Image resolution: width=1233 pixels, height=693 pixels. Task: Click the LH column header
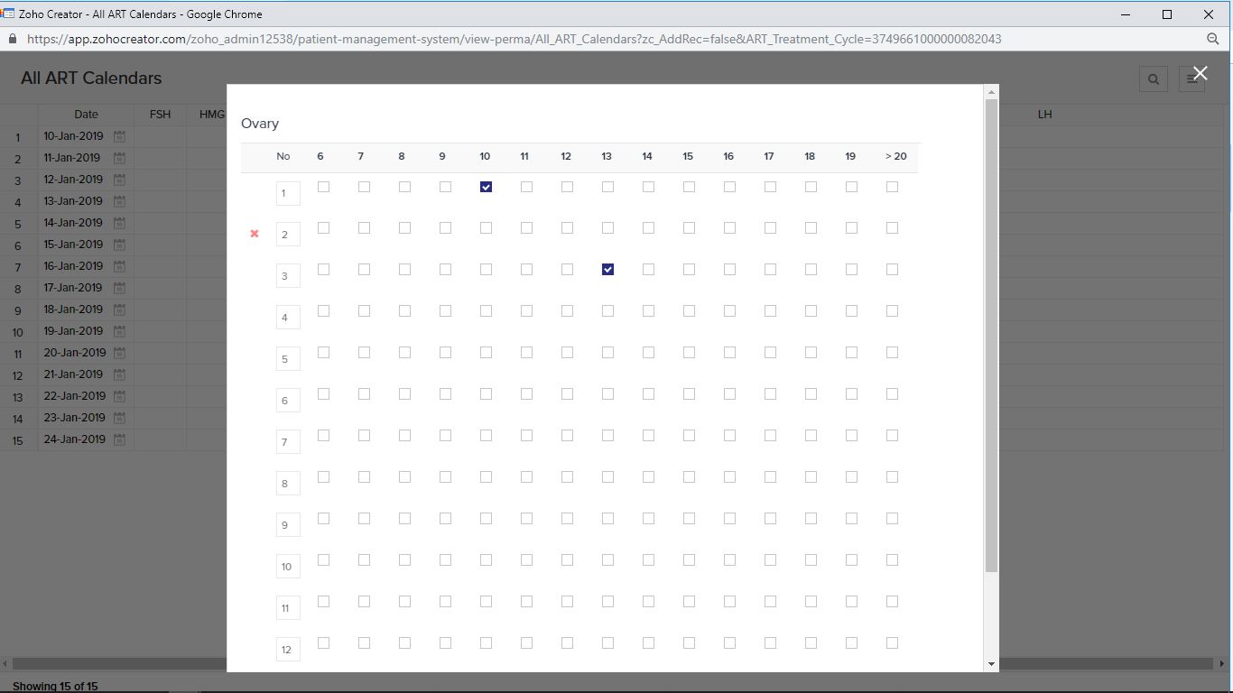pyautogui.click(x=1044, y=115)
